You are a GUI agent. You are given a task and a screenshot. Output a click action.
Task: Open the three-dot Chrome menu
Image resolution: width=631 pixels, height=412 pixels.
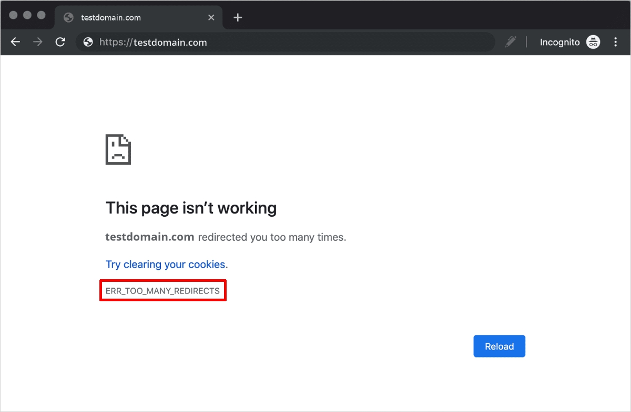coord(616,42)
